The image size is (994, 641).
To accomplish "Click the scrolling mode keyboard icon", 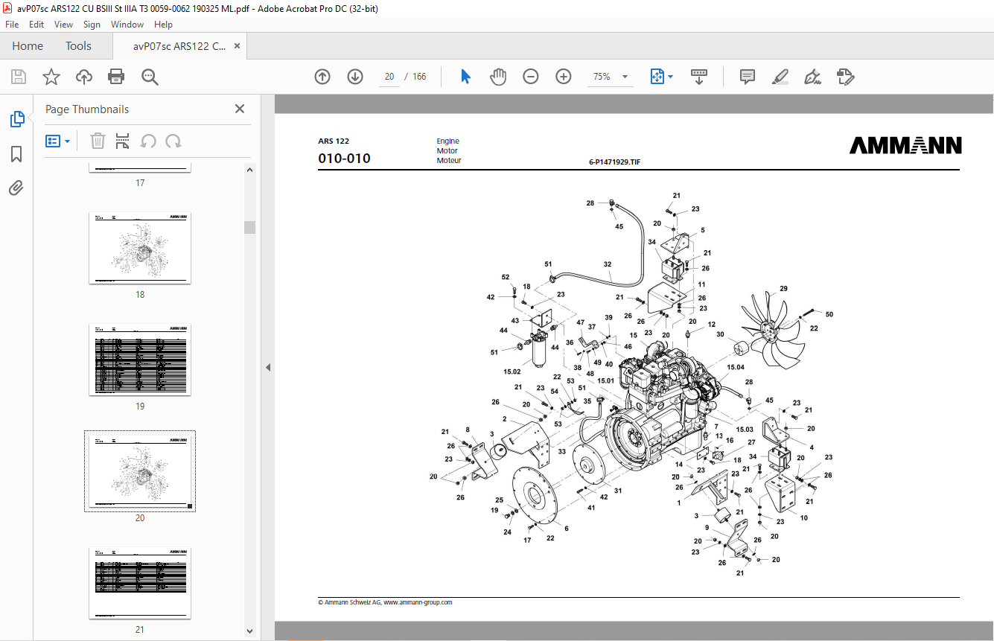I will (x=699, y=77).
